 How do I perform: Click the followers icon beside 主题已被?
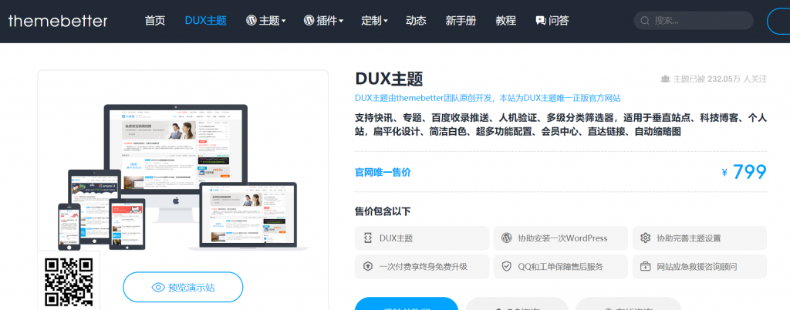[x=665, y=79]
